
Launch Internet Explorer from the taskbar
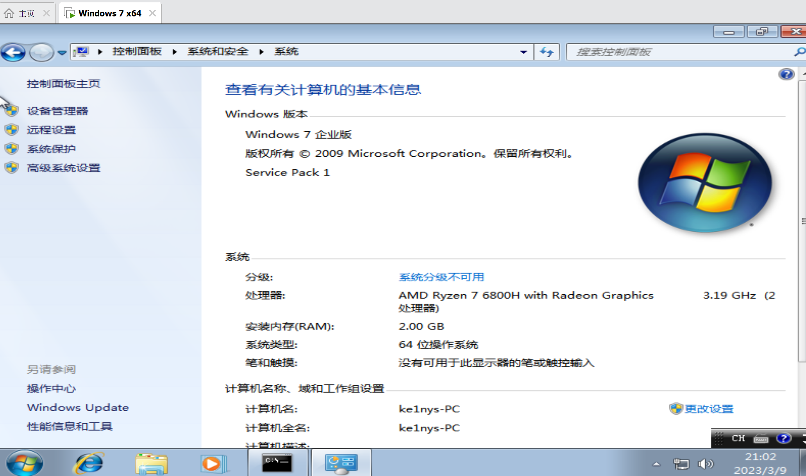(89, 463)
